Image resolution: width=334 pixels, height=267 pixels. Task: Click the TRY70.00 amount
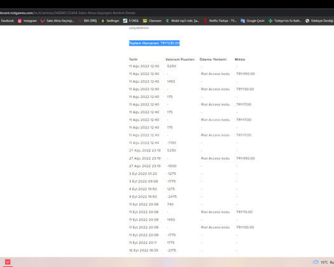click(x=244, y=212)
